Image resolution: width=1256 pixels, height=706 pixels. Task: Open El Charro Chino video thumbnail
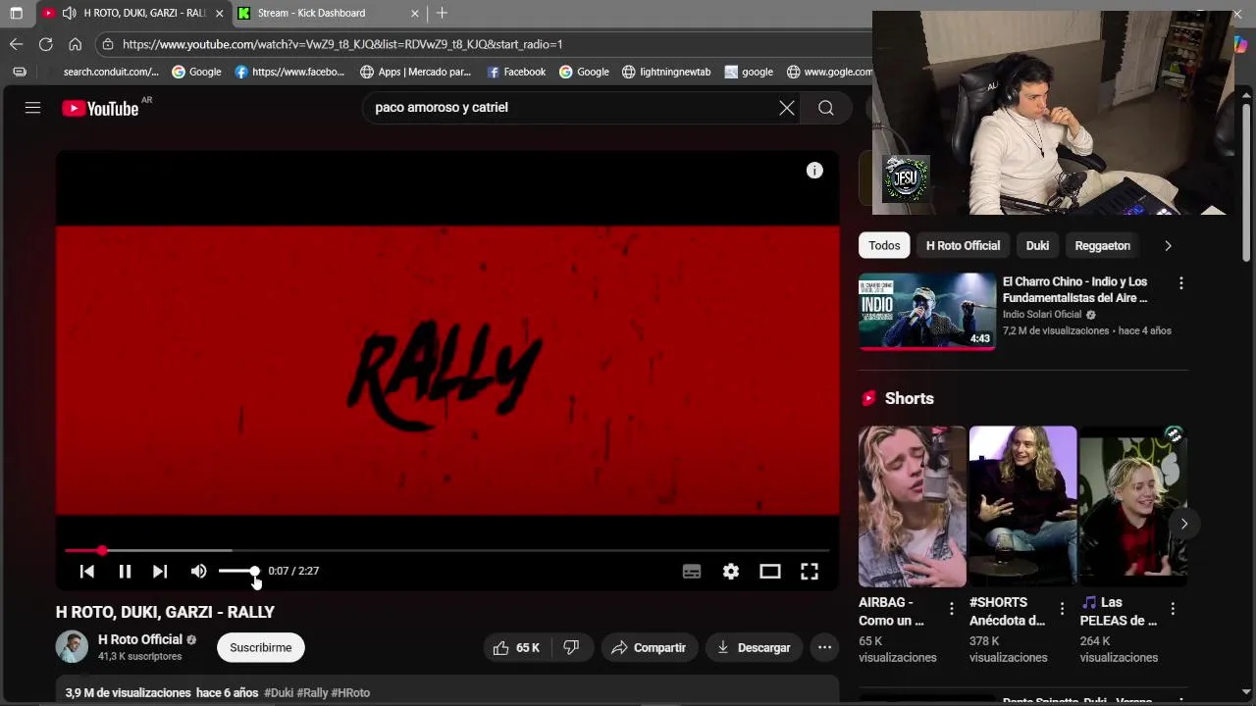pos(927,311)
